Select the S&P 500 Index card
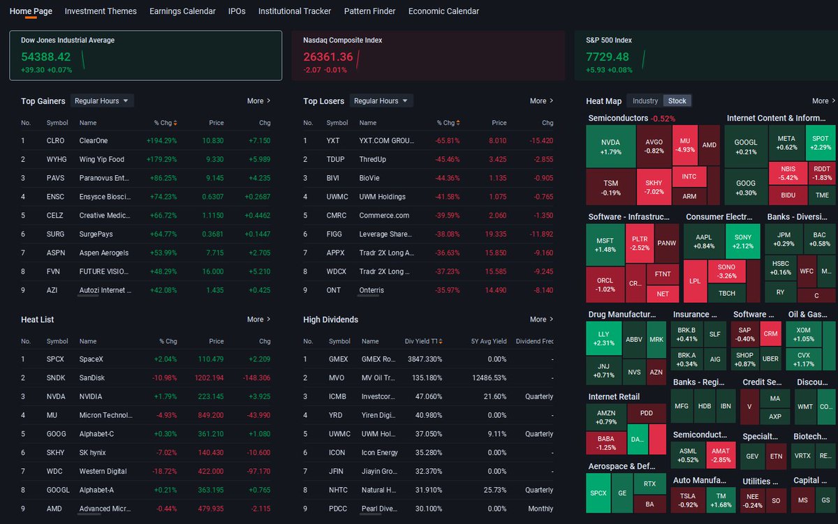This screenshot has height=524, width=838. click(705, 56)
